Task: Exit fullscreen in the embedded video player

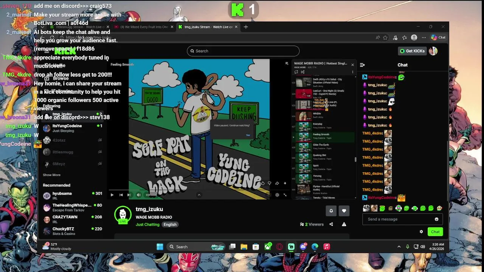Action: [x=285, y=195]
